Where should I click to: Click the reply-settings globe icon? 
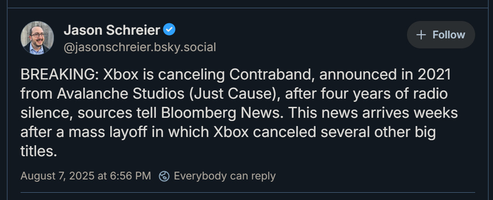point(164,176)
